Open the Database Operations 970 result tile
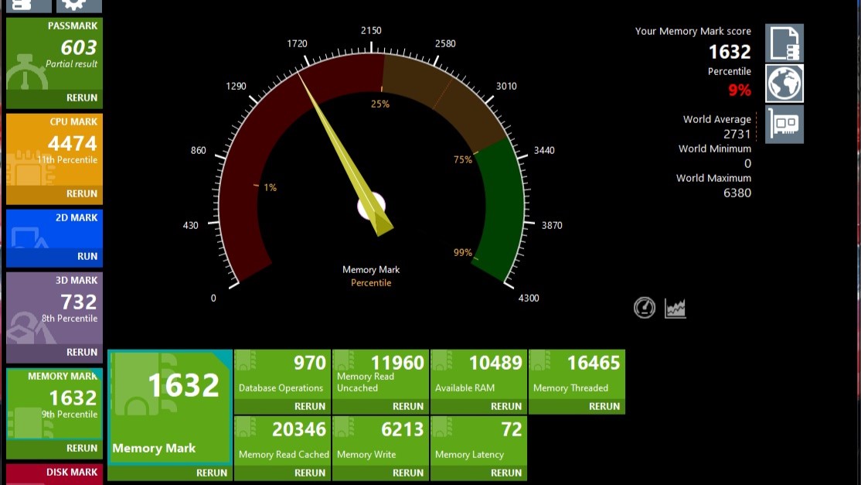 click(x=282, y=374)
